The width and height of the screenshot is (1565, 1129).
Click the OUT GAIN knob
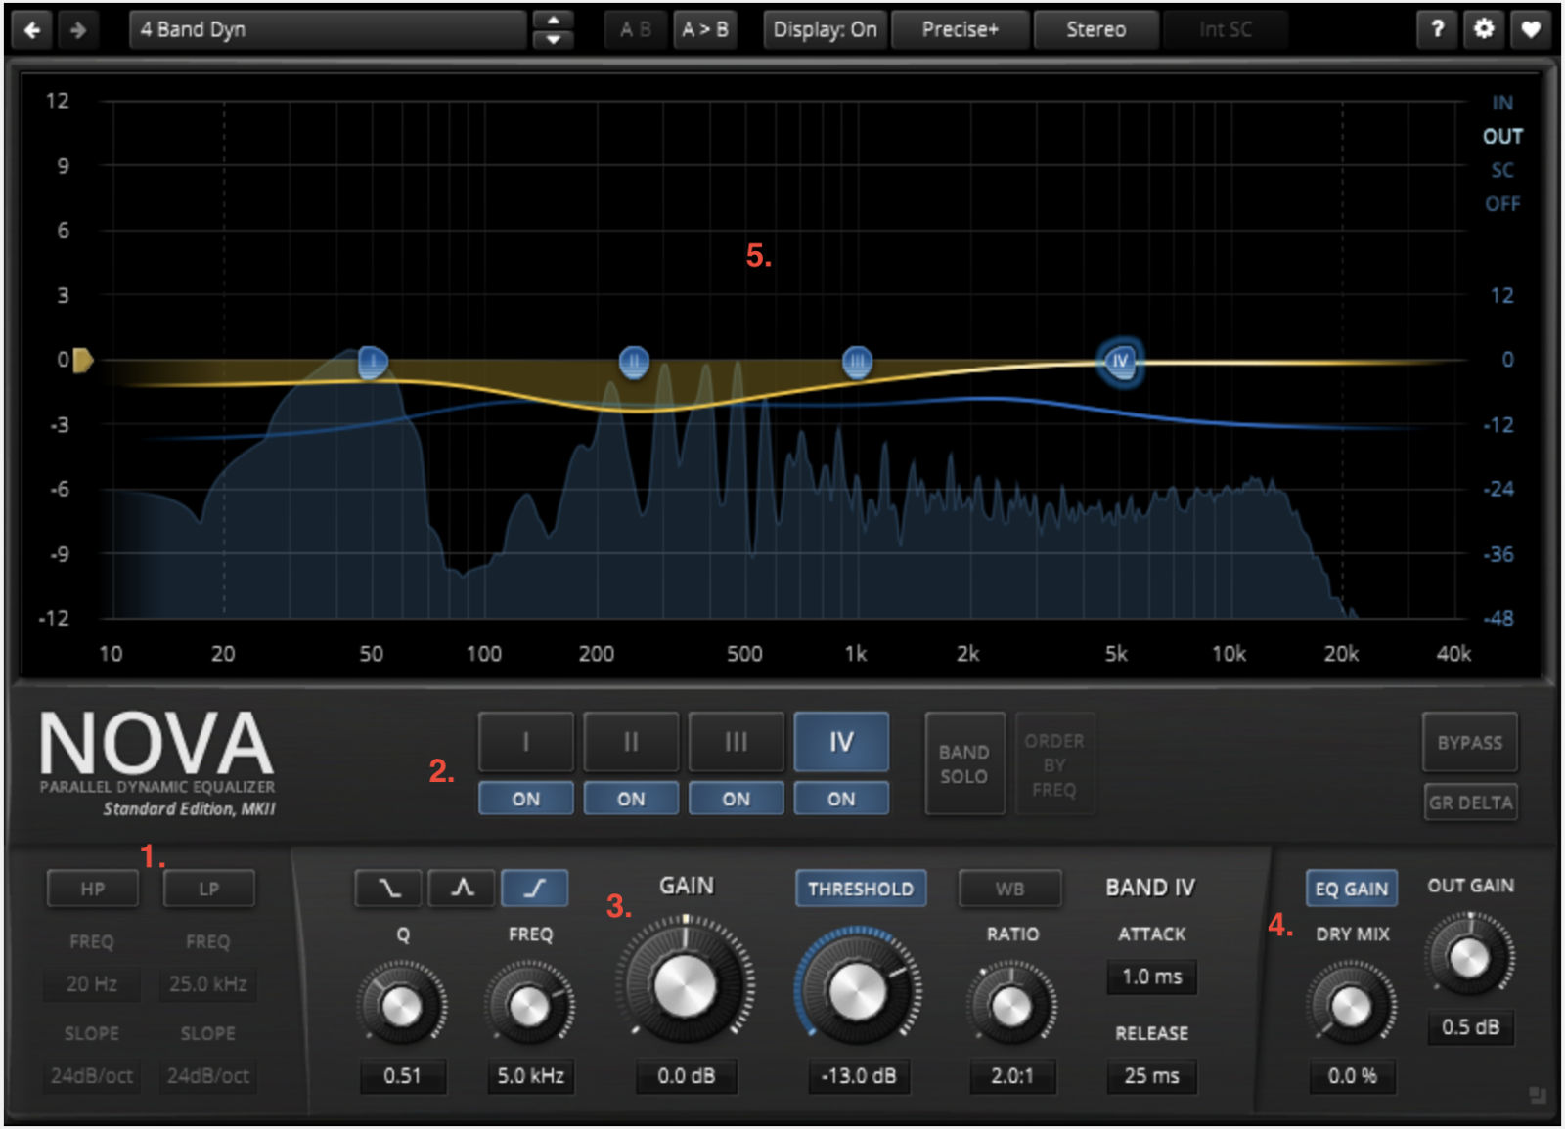pyautogui.click(x=1469, y=958)
